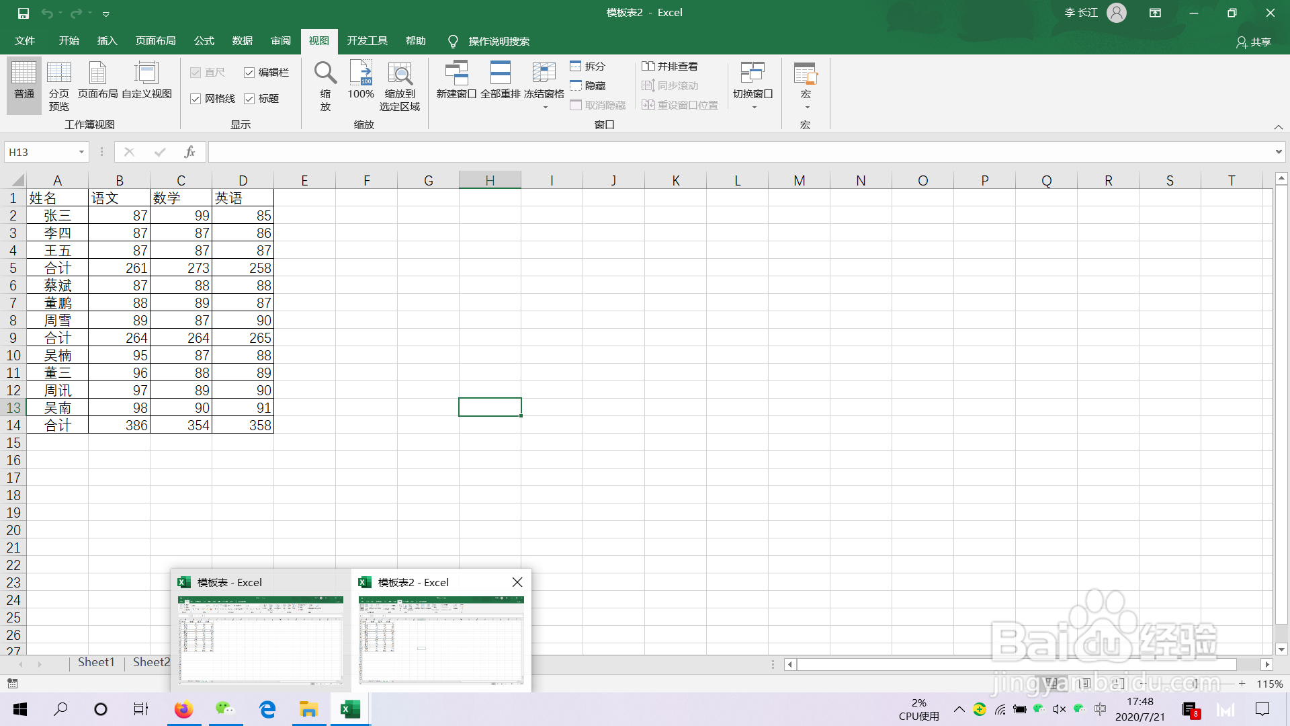Toggle the Gridlines (网格线) checkbox
Screen dimensions: 1290x726
coord(196,99)
